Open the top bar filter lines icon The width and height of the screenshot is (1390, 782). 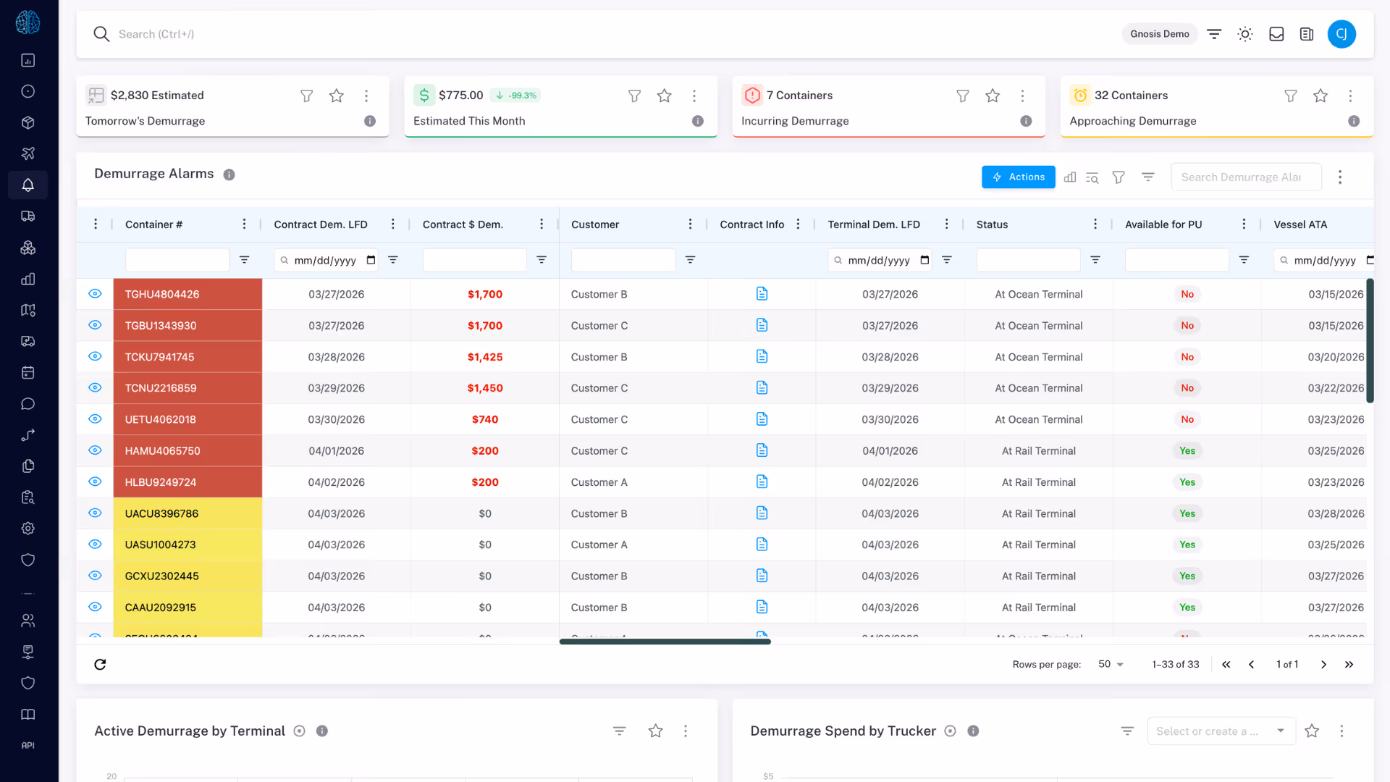(x=1214, y=34)
